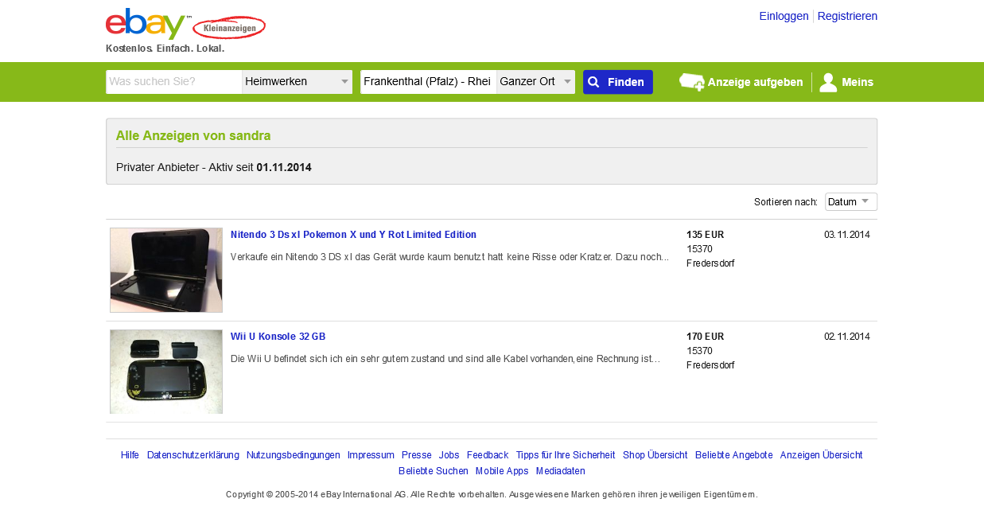Click the '135 EUR' price text
The image size is (984, 526).
point(706,235)
